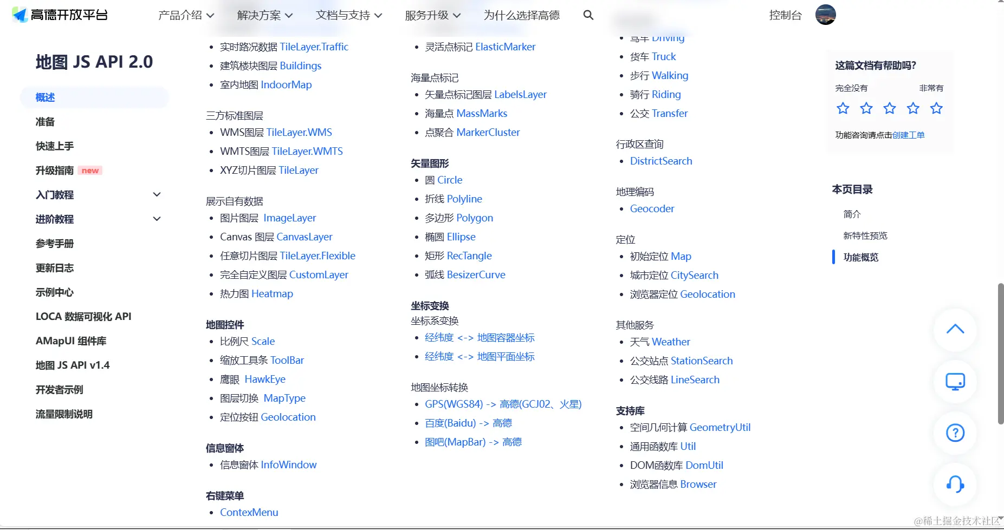Image resolution: width=1004 pixels, height=530 pixels.
Task: Click the 创建工单 link
Action: [x=909, y=135]
